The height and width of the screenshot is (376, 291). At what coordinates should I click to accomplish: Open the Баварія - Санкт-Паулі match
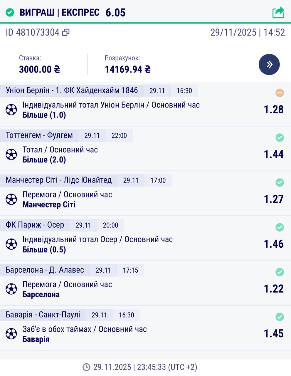[43, 315]
